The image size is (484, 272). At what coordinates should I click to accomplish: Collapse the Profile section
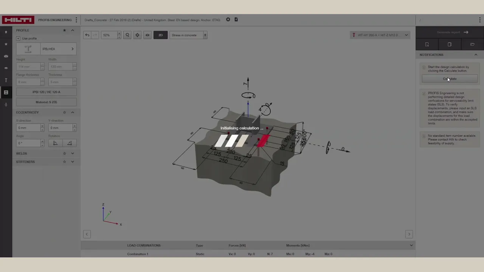[73, 30]
